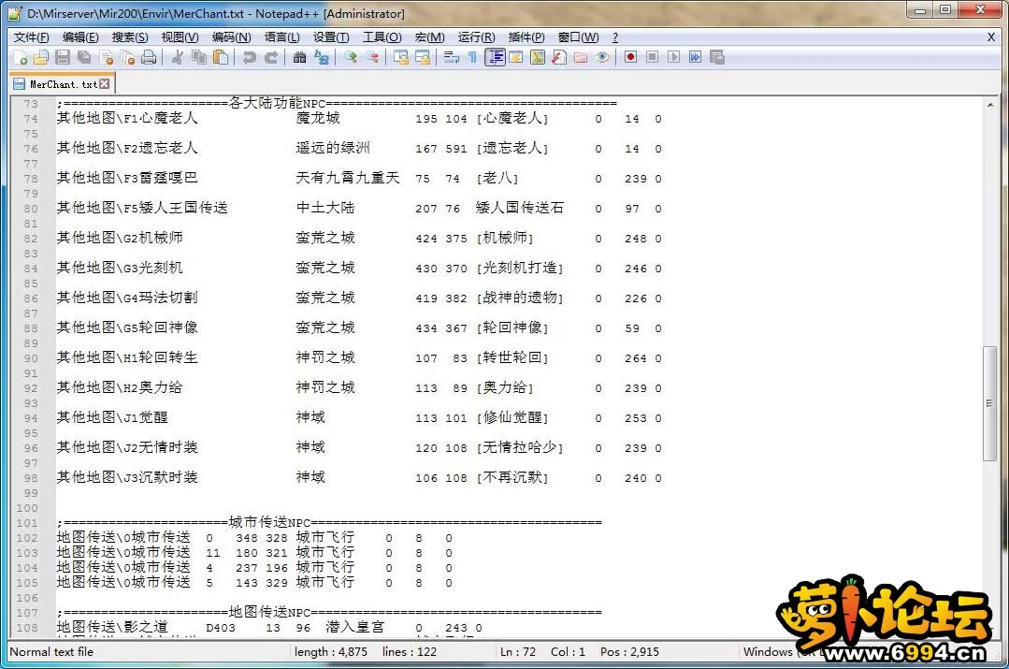Image resolution: width=1009 pixels, height=669 pixels.
Task: Click the Zoom In icon
Action: point(350,57)
